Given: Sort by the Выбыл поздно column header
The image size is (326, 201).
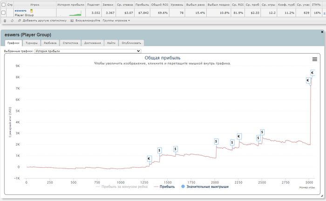Looking at the screenshot, I should point(218,5).
